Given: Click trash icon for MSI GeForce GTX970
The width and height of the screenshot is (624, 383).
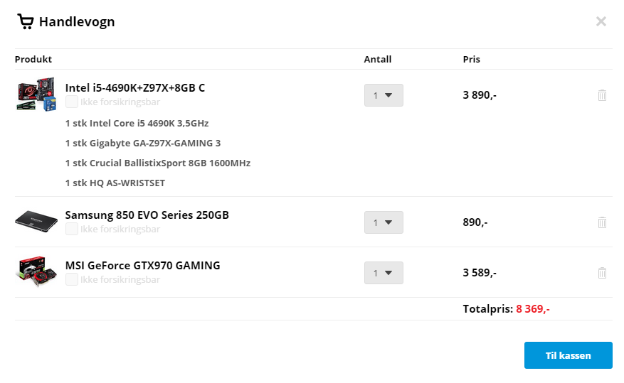Looking at the screenshot, I should point(602,273).
